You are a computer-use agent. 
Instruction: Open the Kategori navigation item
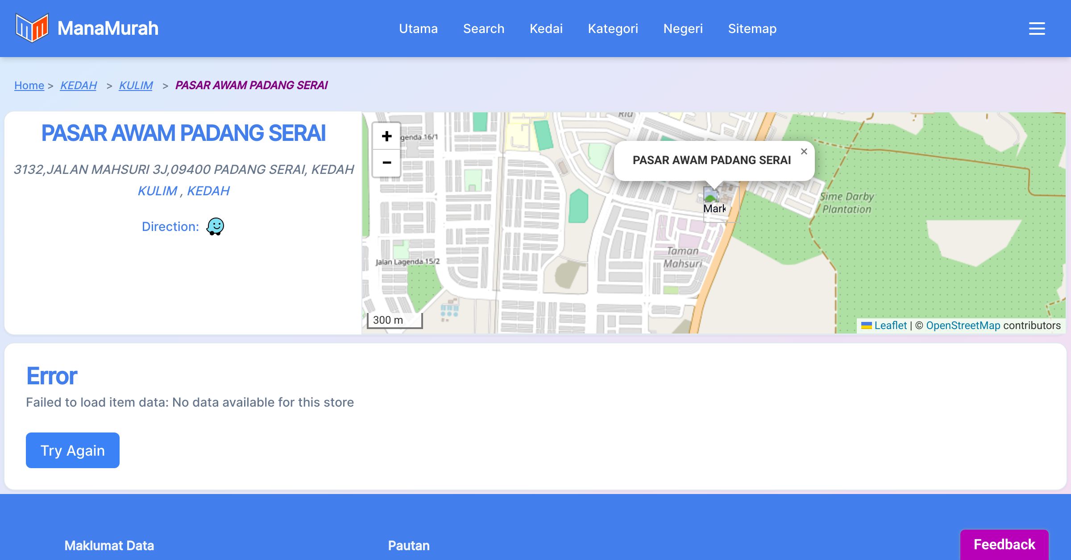(x=613, y=29)
